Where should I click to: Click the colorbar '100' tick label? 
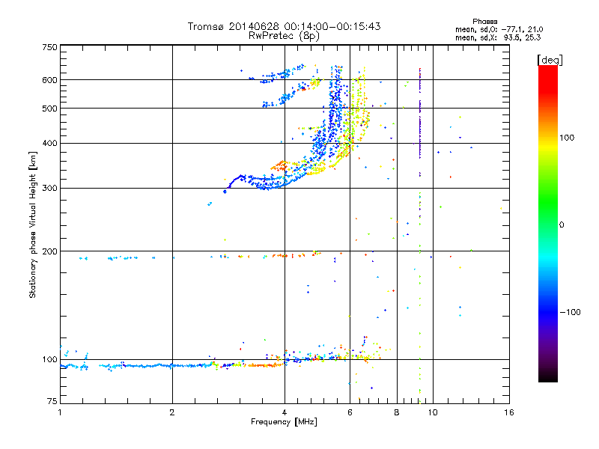click(x=567, y=138)
